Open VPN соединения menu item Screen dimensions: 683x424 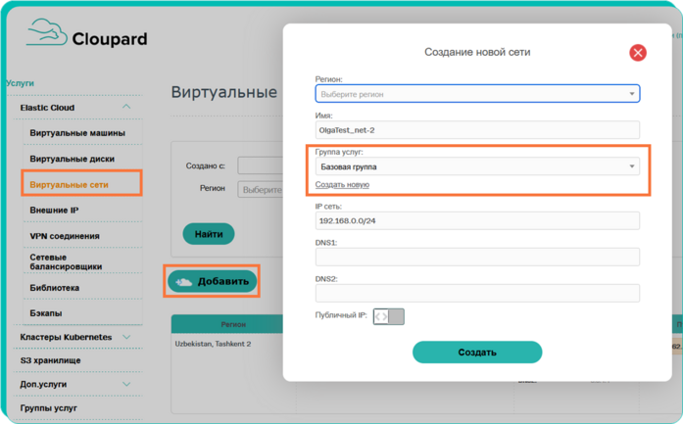coord(65,236)
